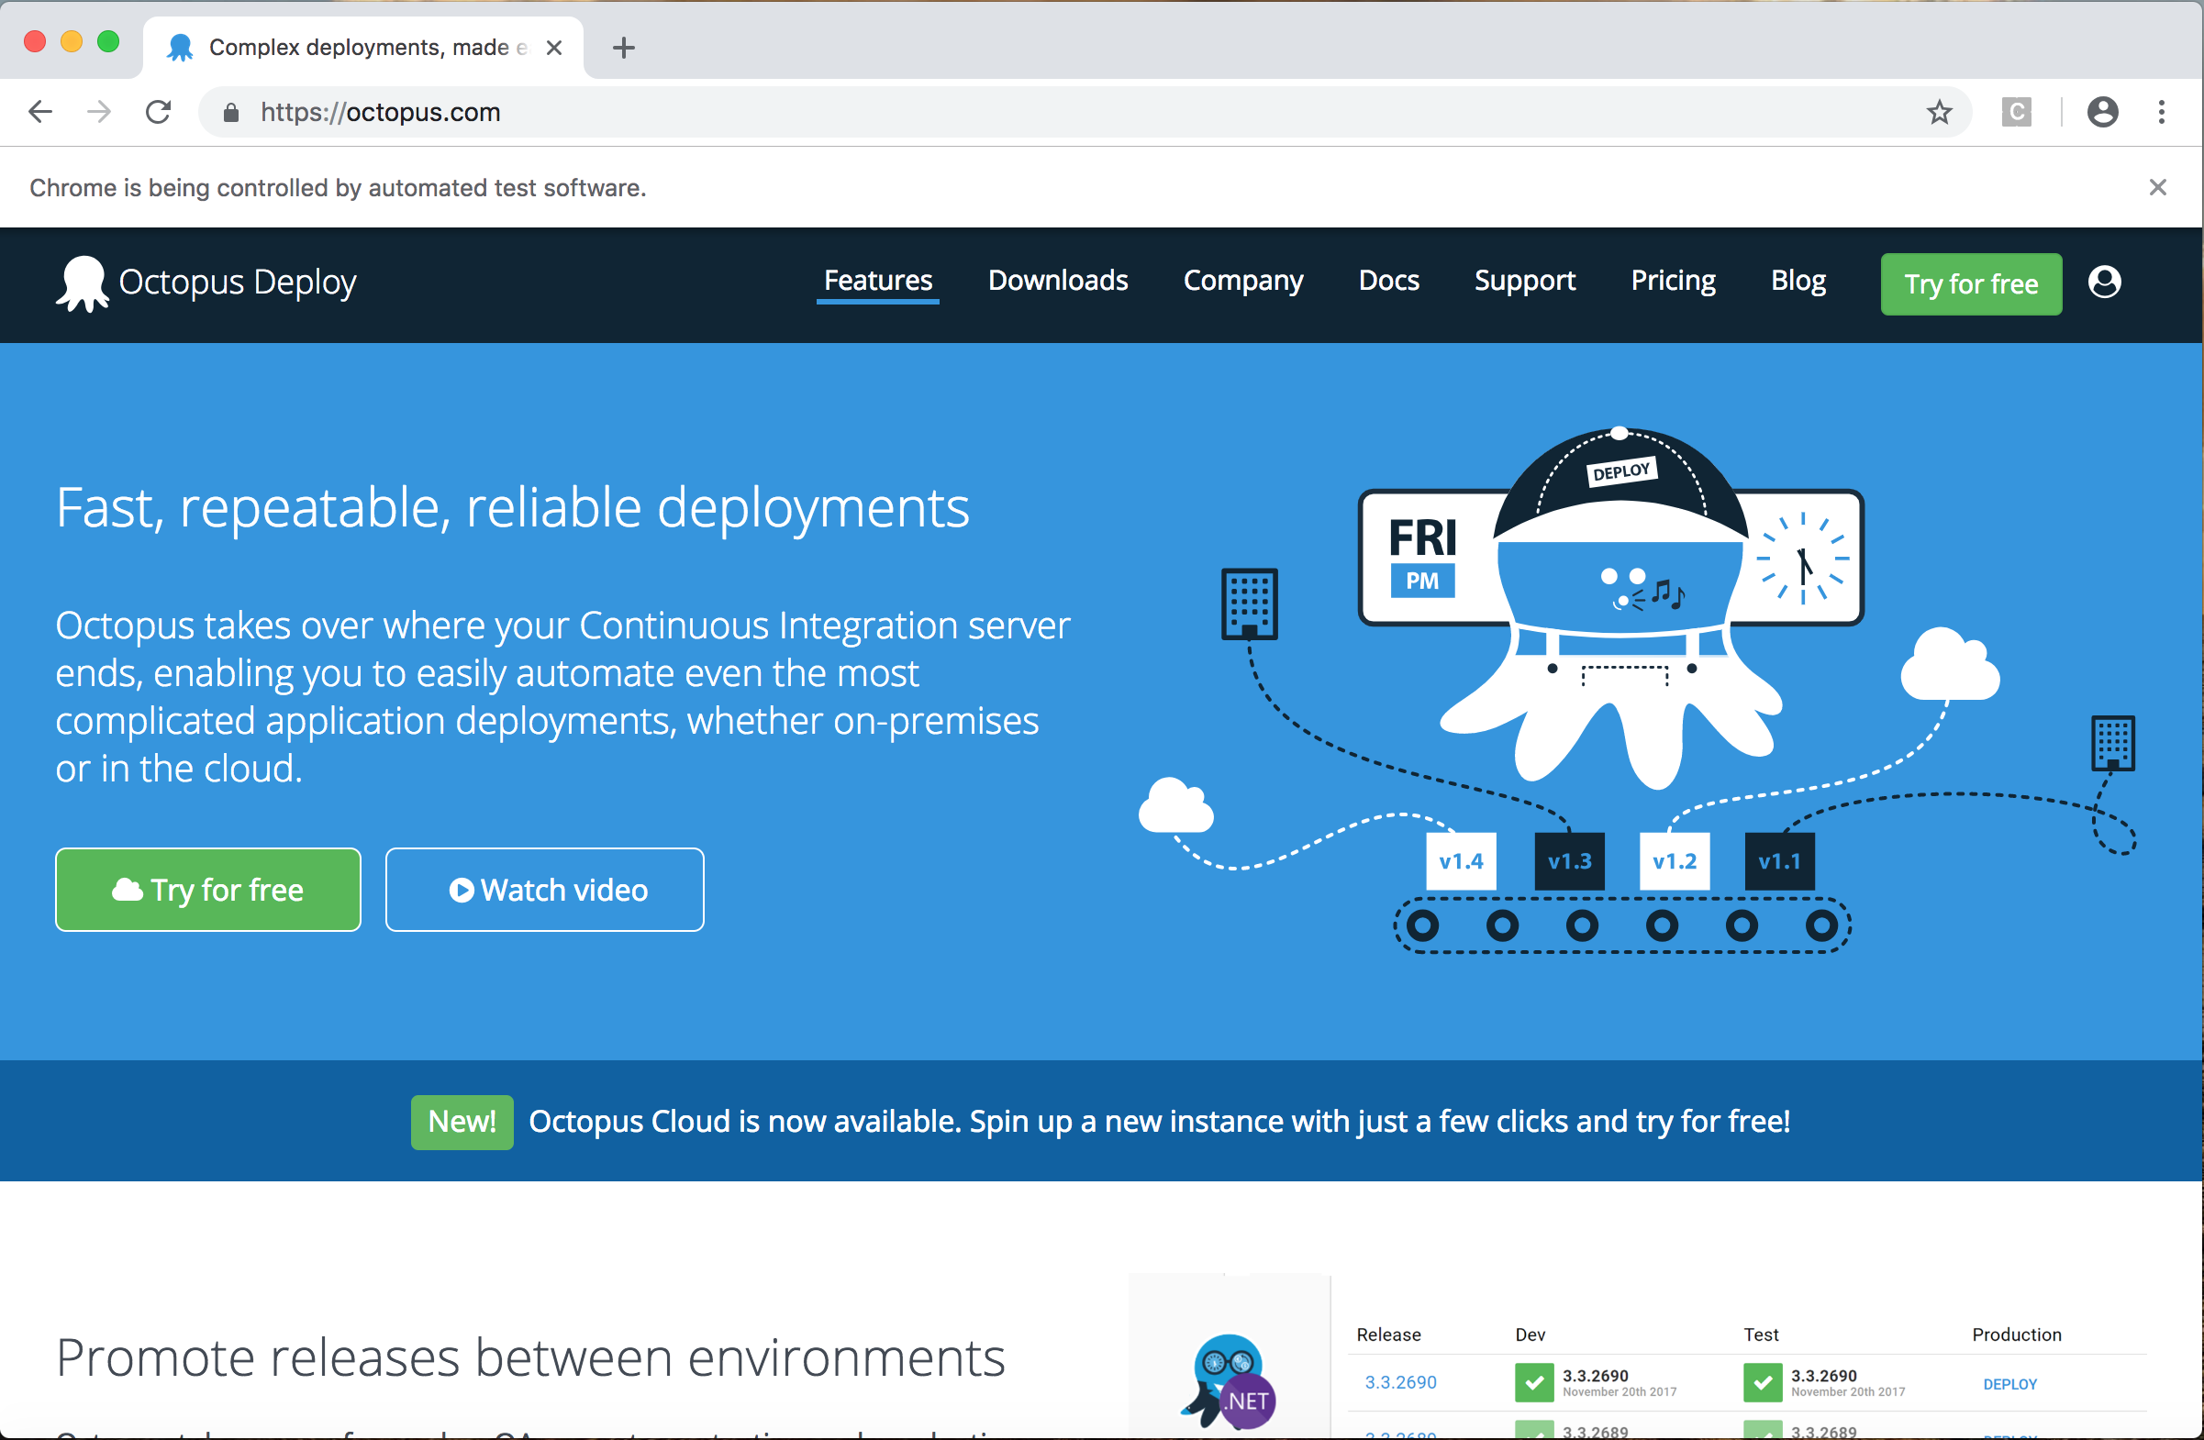Open a new browser tab

coord(623,47)
